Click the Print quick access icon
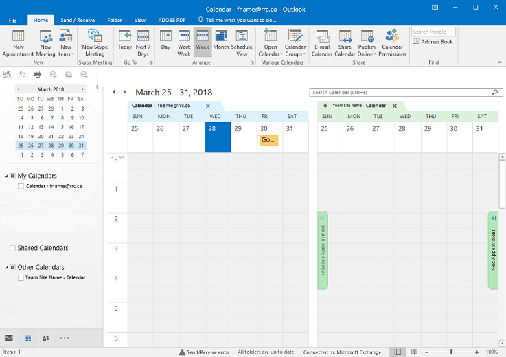506x357 pixels. point(38,74)
